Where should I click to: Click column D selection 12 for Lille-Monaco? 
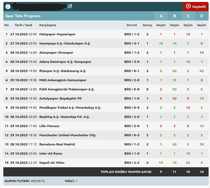[x=202, y=126]
